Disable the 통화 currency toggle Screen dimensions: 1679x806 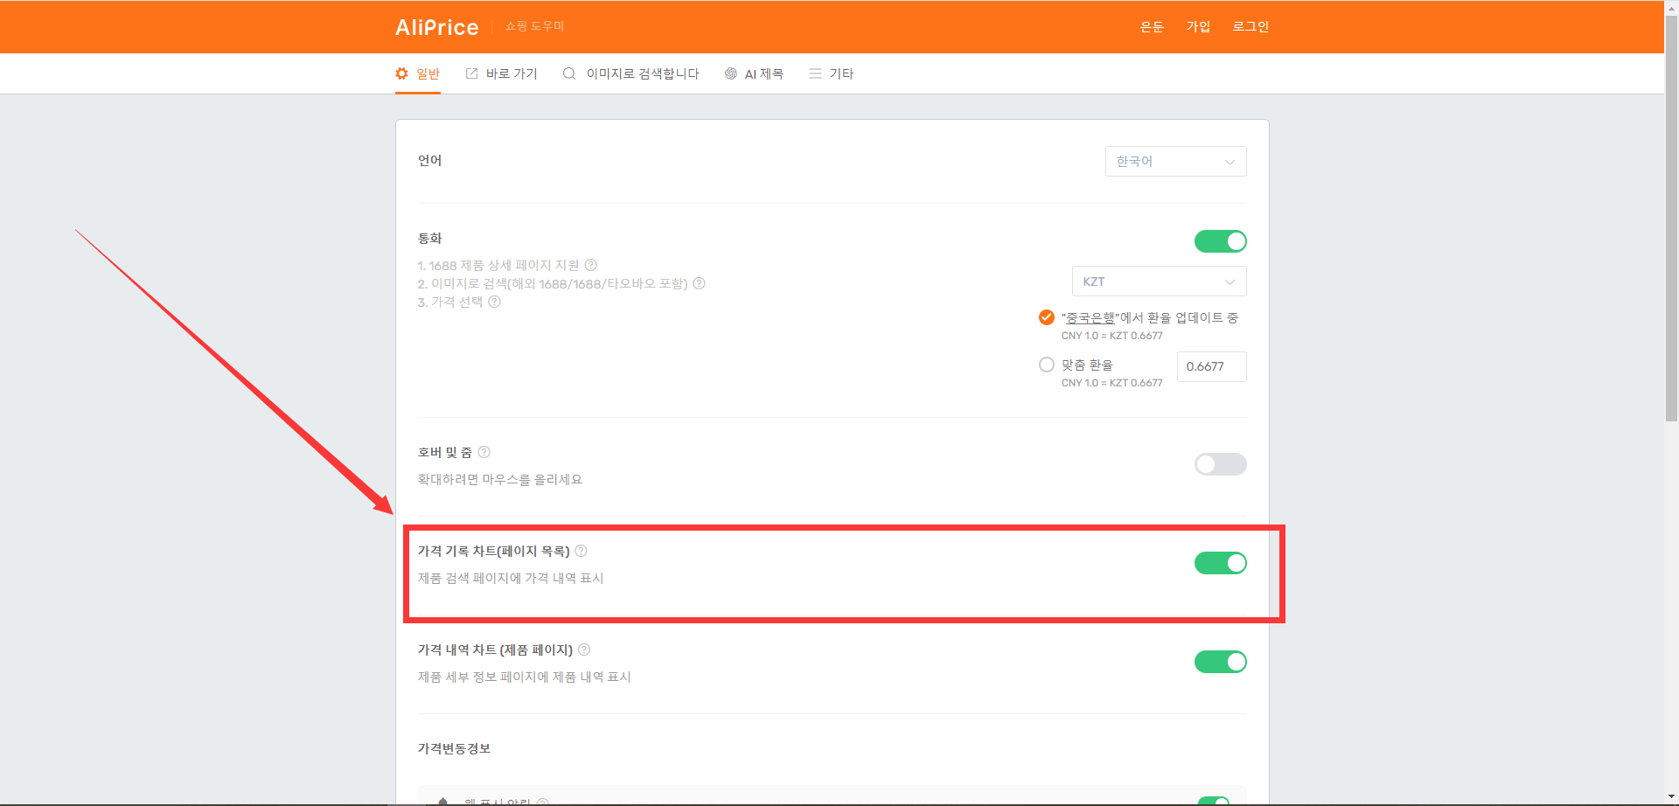[x=1220, y=241]
